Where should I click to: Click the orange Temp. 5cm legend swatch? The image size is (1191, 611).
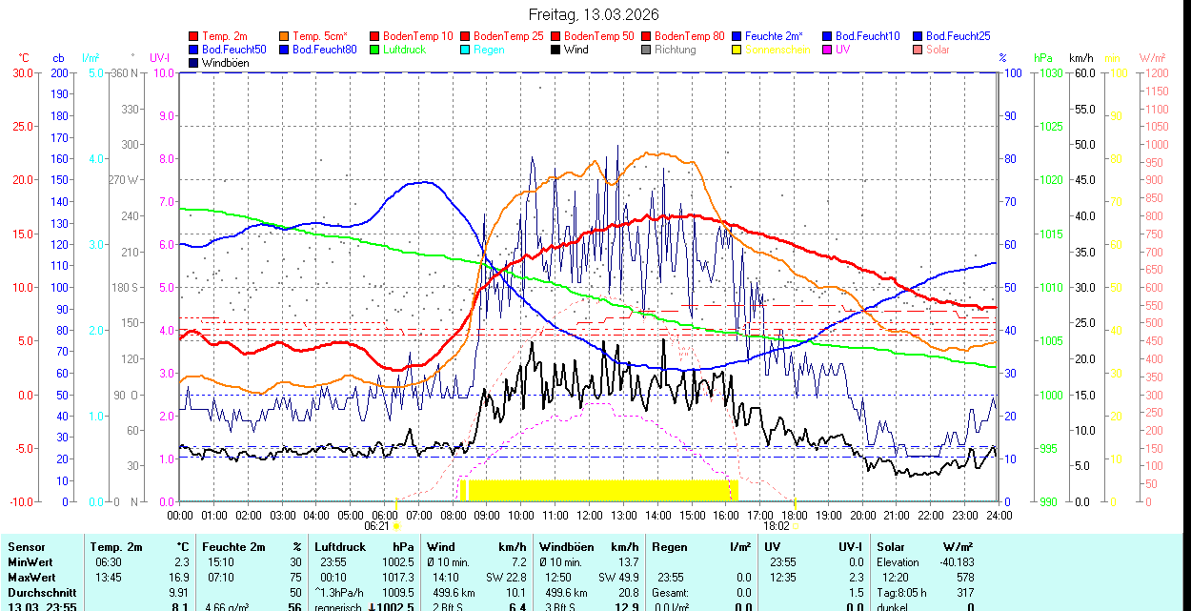[x=285, y=36]
